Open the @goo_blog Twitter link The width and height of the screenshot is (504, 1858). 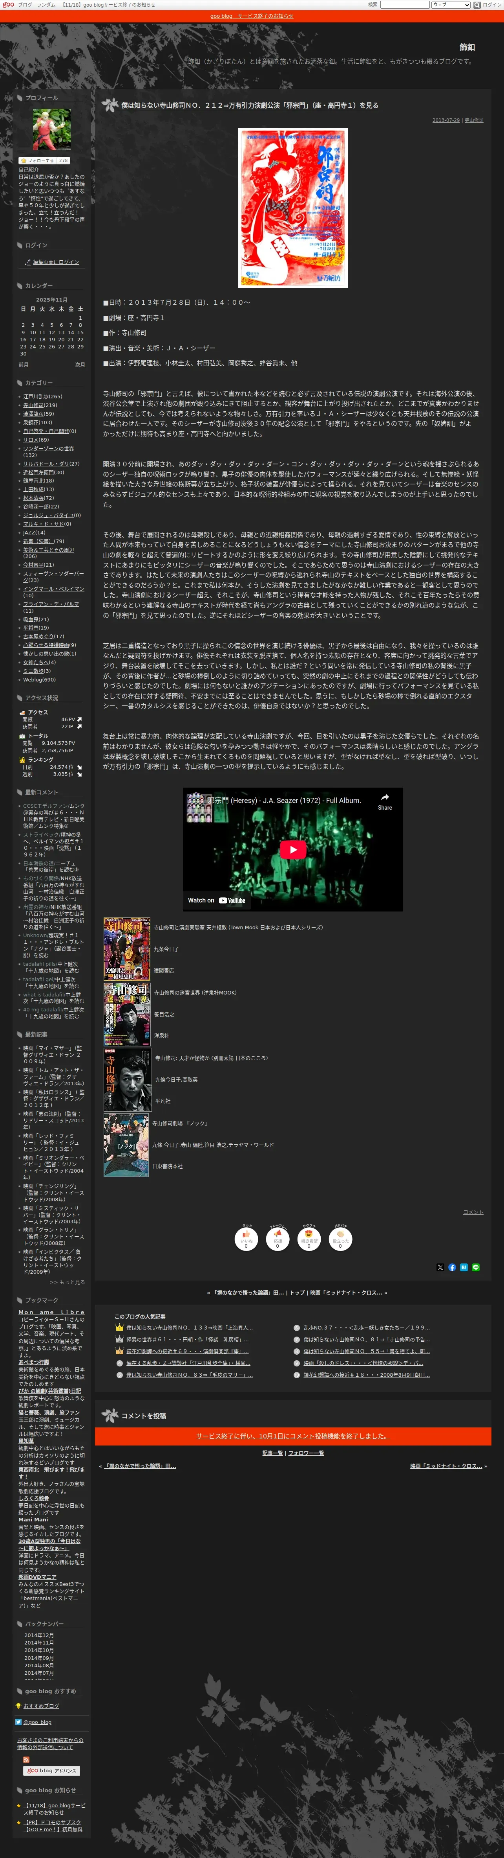[37, 1722]
